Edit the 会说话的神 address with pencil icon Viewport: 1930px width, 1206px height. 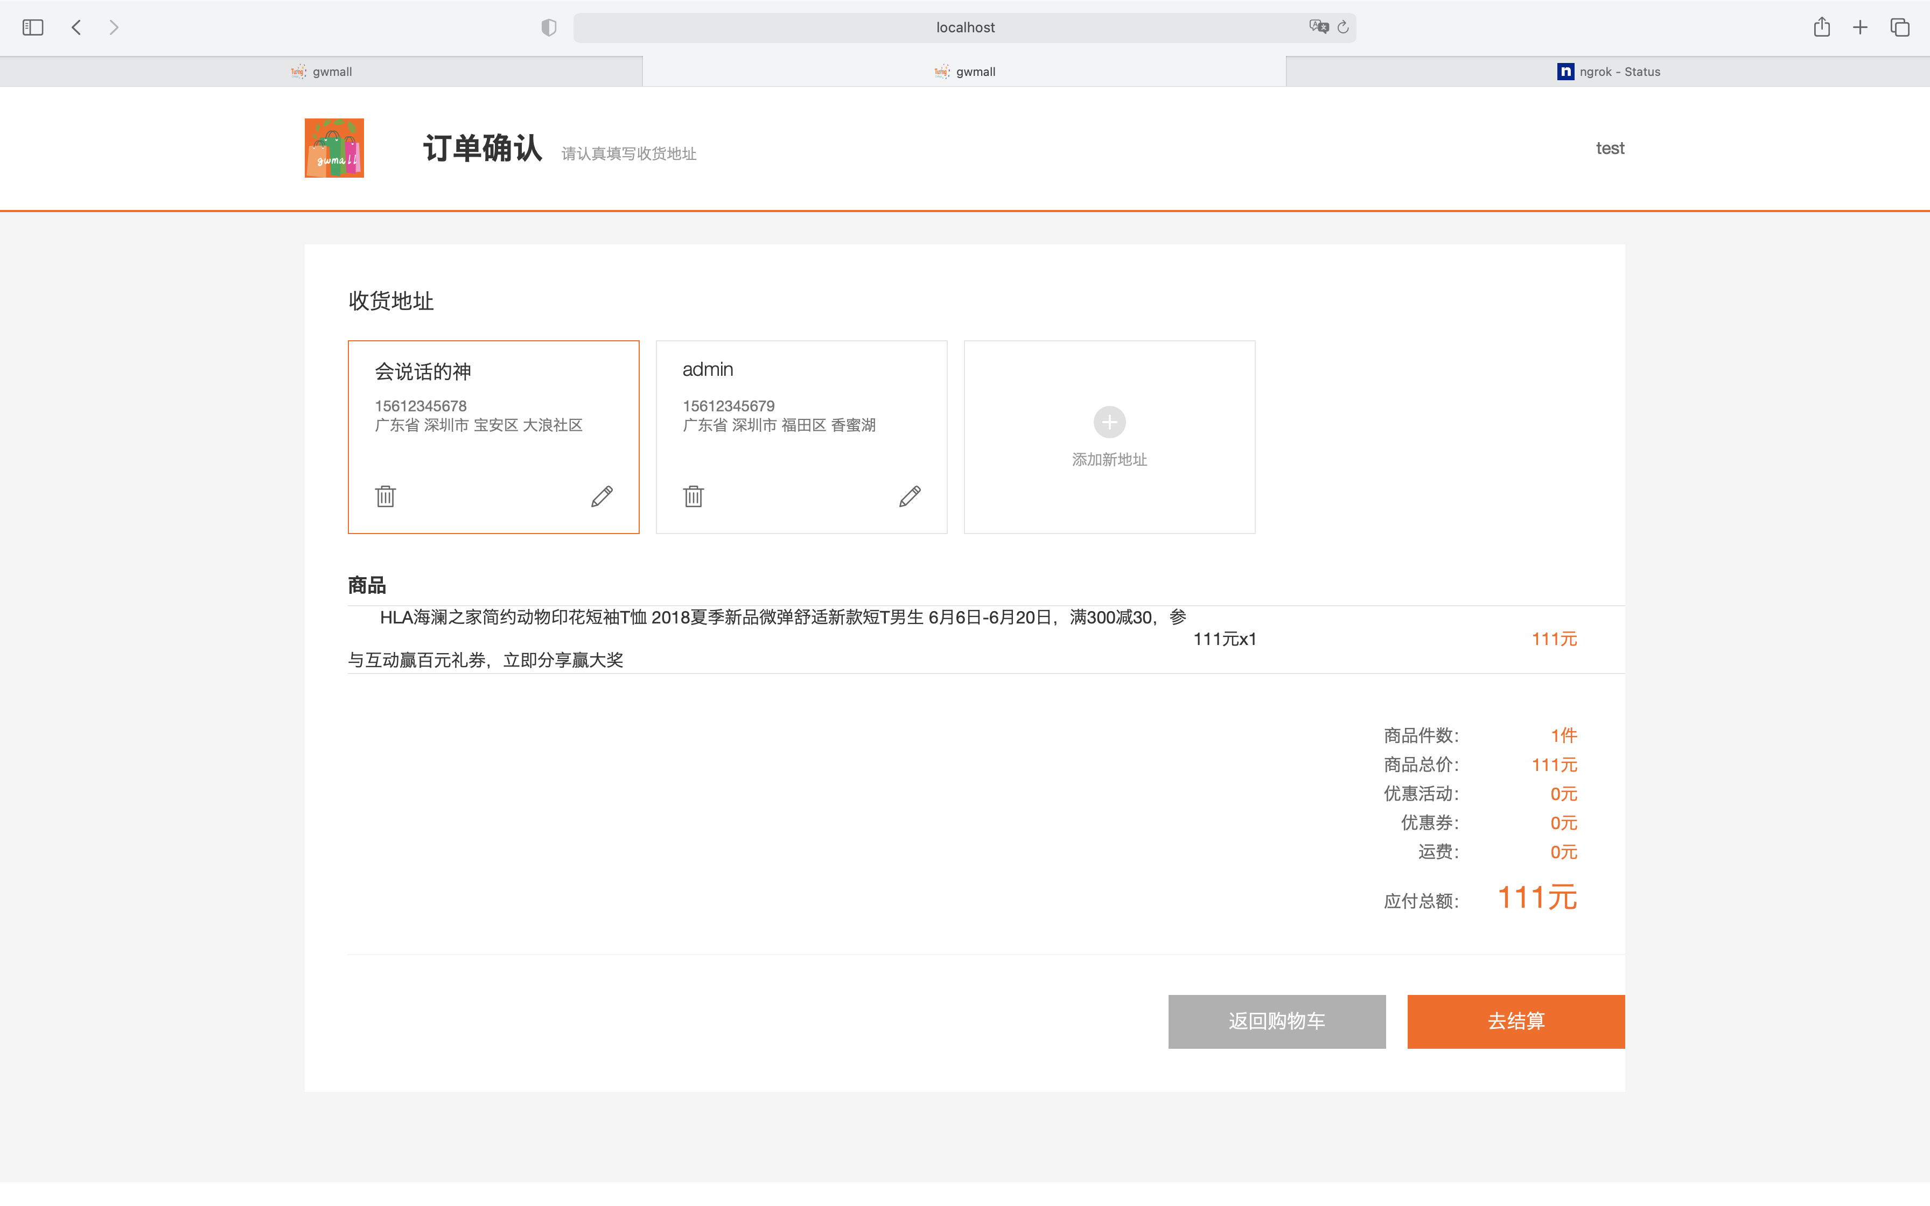click(x=602, y=496)
